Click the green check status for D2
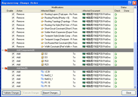This screenshot has height=97, width=138. click(x=116, y=54)
